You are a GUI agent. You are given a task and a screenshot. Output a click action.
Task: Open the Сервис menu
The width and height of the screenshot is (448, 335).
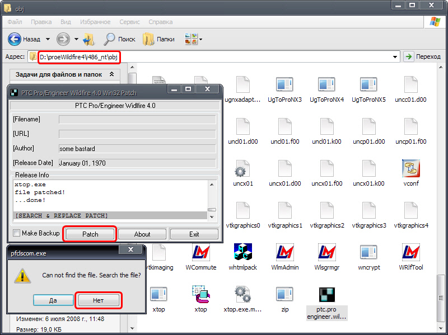pos(130,22)
